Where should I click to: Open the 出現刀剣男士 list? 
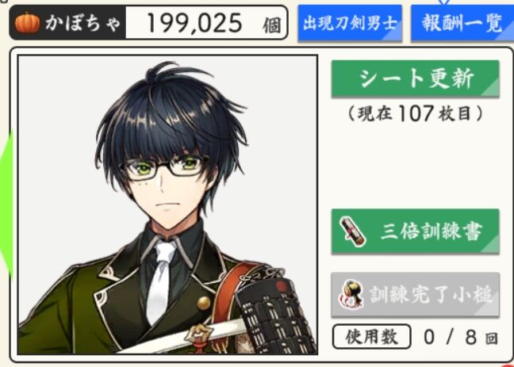350,23
